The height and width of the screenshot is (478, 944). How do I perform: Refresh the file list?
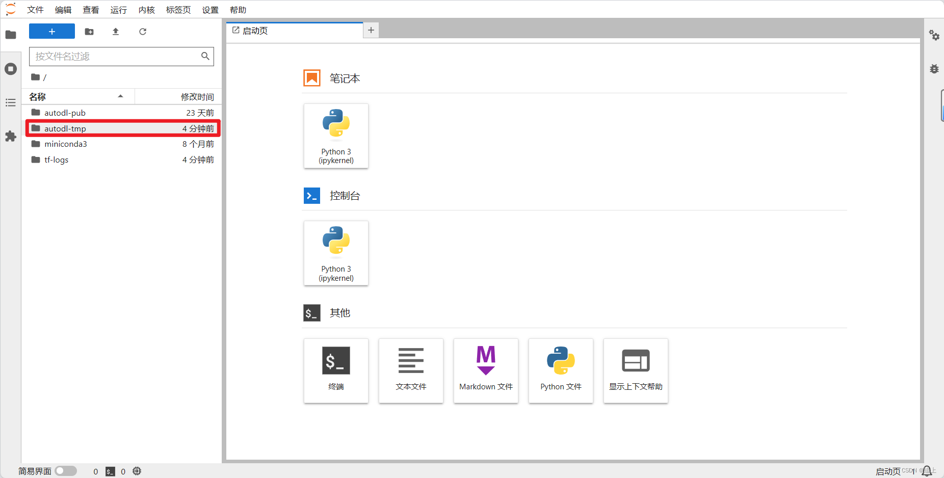coord(143,32)
